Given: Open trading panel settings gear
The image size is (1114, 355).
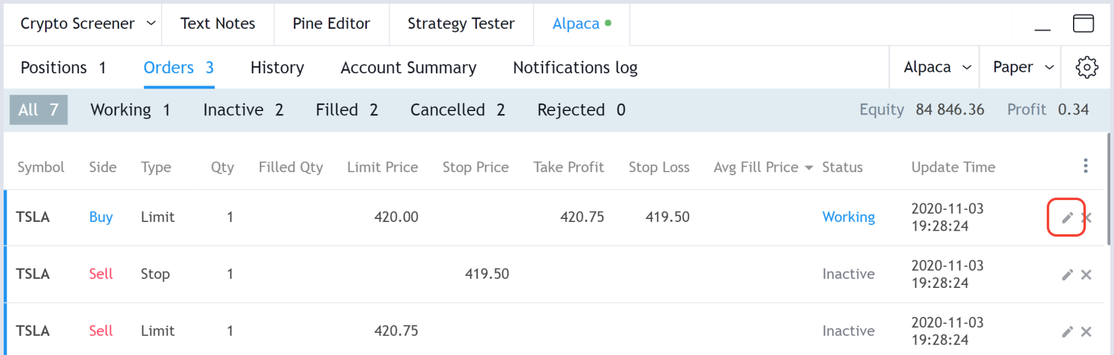Looking at the screenshot, I should [1086, 67].
